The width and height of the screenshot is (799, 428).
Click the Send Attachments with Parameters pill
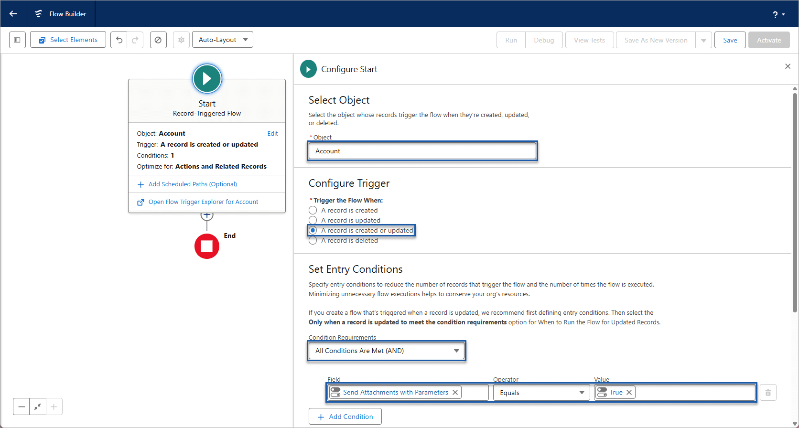[x=395, y=393]
